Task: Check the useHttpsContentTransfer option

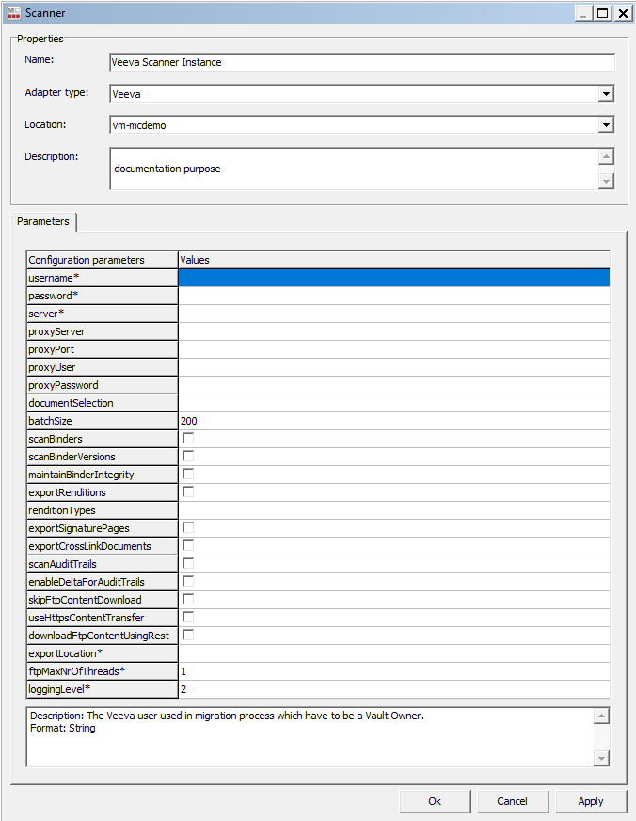Action: [188, 618]
